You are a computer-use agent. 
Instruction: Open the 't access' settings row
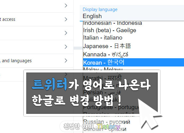pos(36,19)
